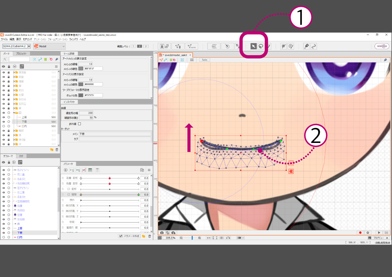Set edit level to 1
This screenshot has height=277, width=392.
pyautogui.click(x=134, y=46)
